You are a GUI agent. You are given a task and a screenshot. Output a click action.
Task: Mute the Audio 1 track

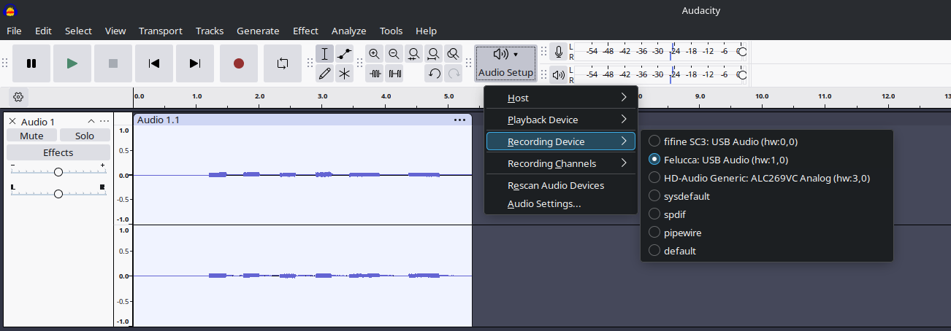coord(31,136)
